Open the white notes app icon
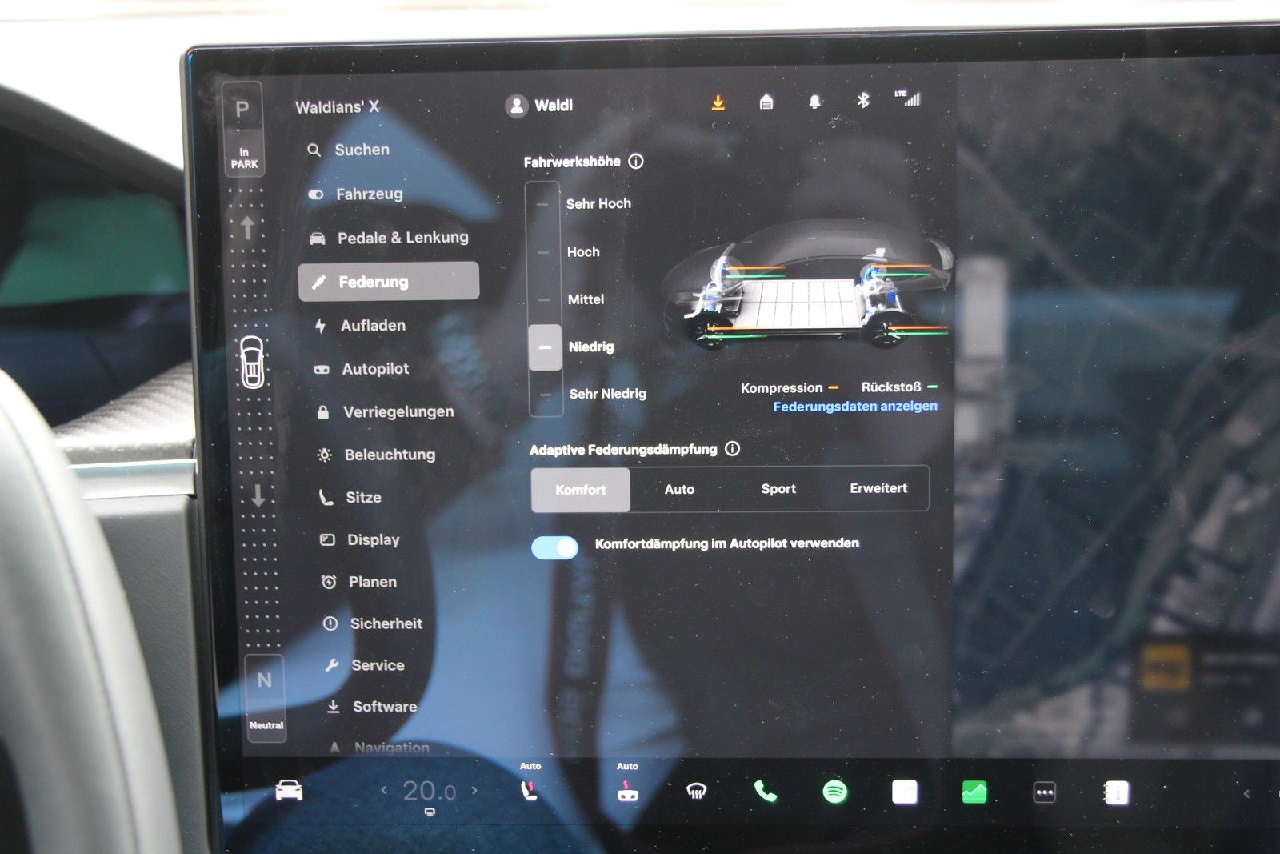The width and height of the screenshot is (1280, 854). click(905, 792)
